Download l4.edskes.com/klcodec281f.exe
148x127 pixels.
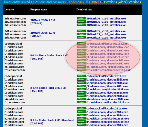107,96
